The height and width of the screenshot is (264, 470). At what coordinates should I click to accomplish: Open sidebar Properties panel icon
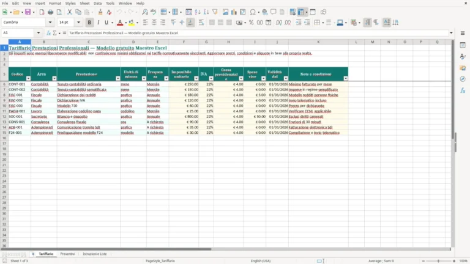click(x=463, y=45)
